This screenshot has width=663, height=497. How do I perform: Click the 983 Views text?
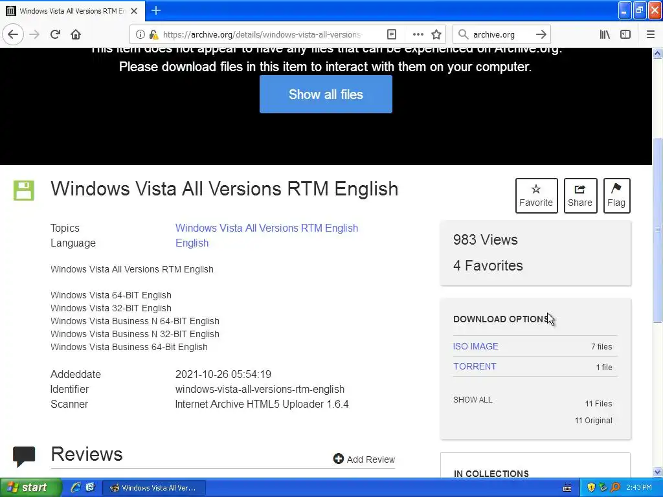coord(486,239)
